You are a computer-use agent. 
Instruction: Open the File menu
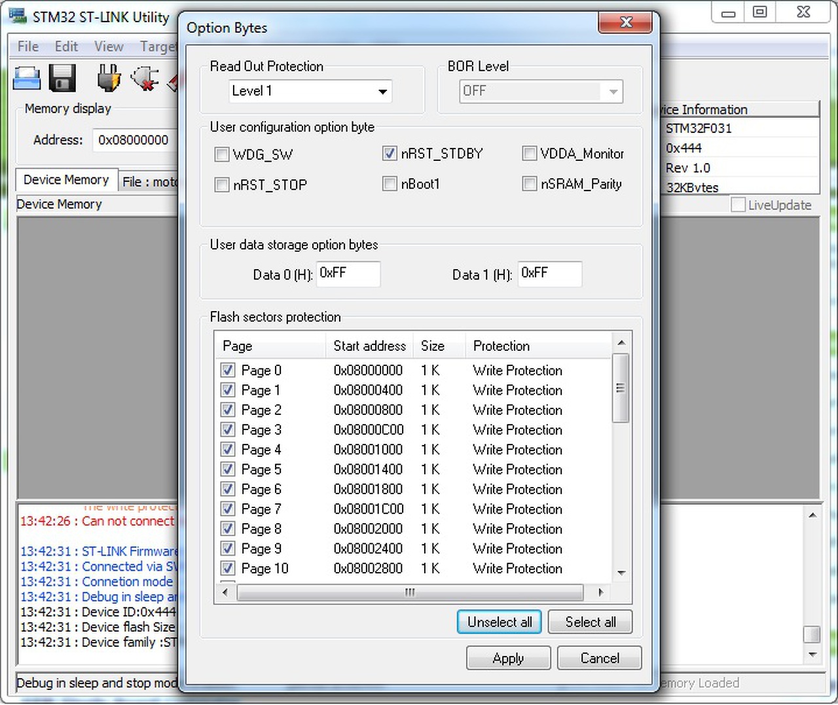(x=28, y=46)
